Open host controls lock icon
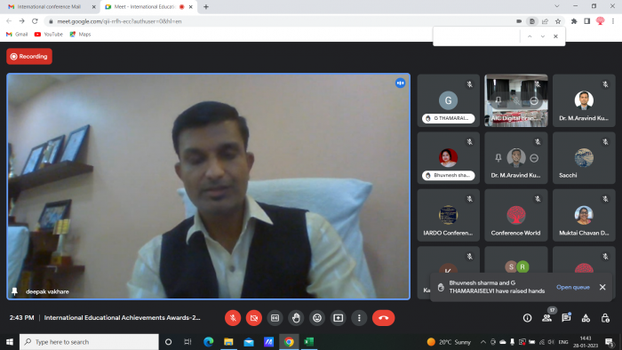 point(605,318)
